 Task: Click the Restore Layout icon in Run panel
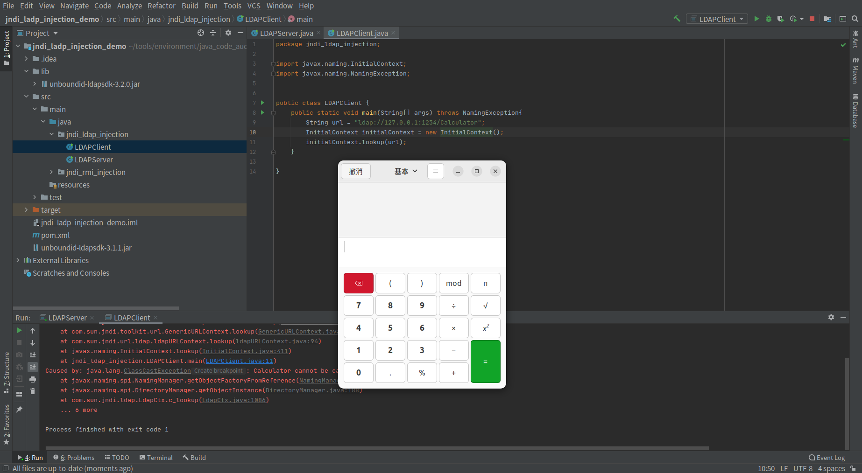19,394
